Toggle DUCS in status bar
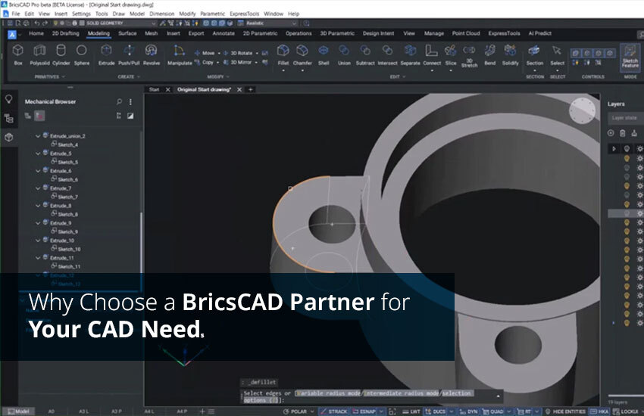The width and height of the screenshot is (644, 416). (436, 411)
